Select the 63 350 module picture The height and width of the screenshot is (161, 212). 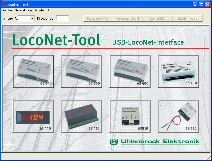click(82, 71)
